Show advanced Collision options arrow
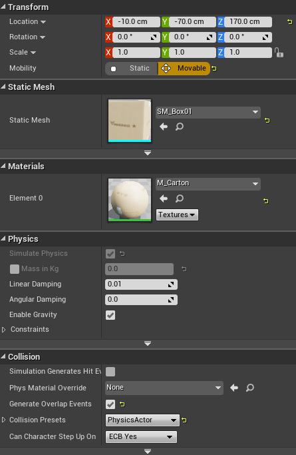Viewport: 296px width, 455px height. point(148,451)
